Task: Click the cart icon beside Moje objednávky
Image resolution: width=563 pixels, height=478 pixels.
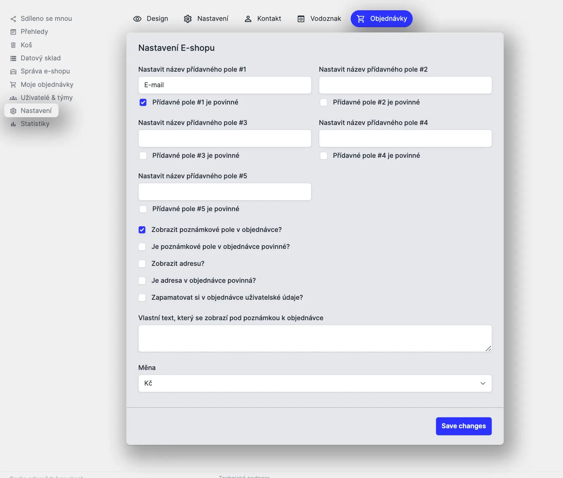Action: tap(13, 85)
